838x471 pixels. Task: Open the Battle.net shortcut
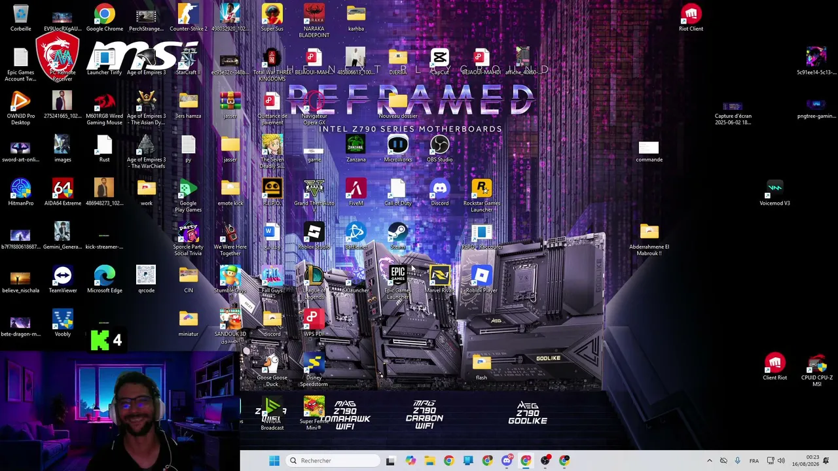(355, 236)
